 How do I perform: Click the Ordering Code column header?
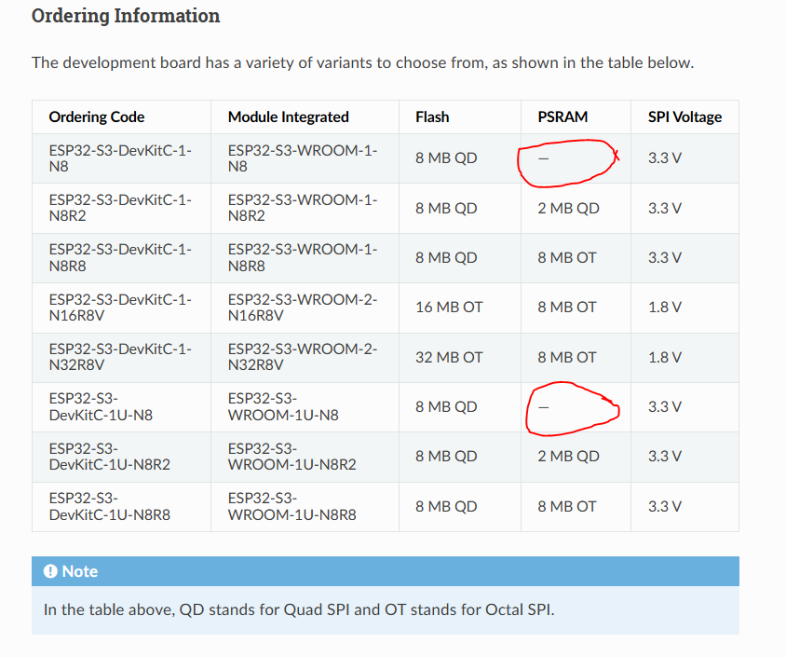click(96, 116)
